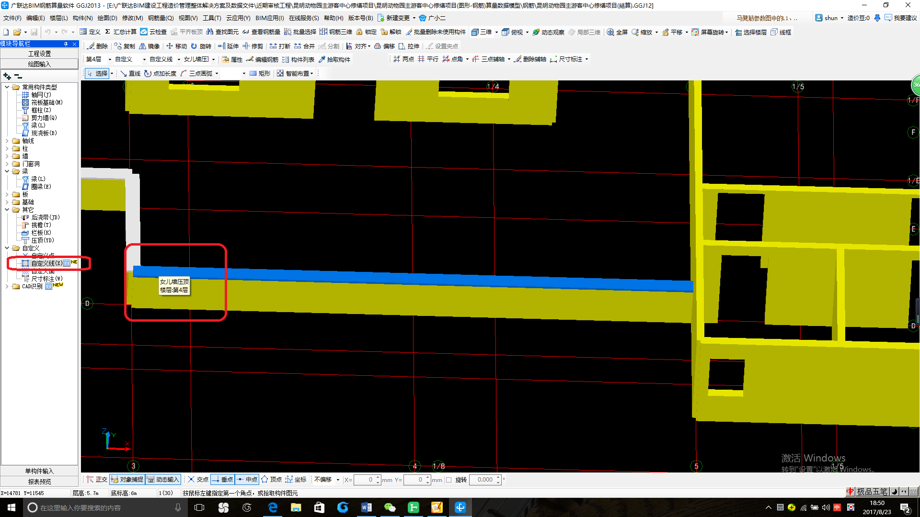Click the 云检查 cloud check icon
920x517 pixels.
point(144,32)
